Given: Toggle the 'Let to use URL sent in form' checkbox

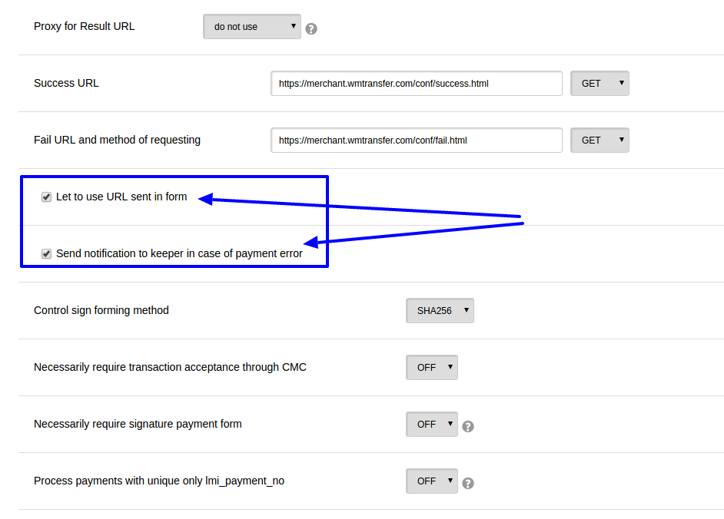Looking at the screenshot, I should [x=47, y=197].
